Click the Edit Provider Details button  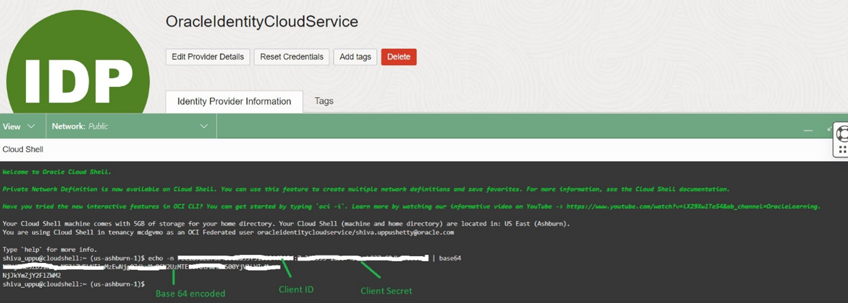tap(208, 57)
